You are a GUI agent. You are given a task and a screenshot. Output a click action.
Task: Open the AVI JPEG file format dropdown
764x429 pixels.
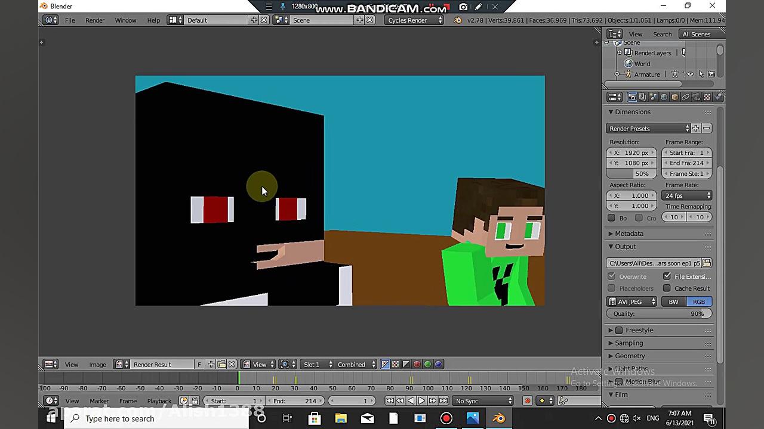tap(631, 302)
